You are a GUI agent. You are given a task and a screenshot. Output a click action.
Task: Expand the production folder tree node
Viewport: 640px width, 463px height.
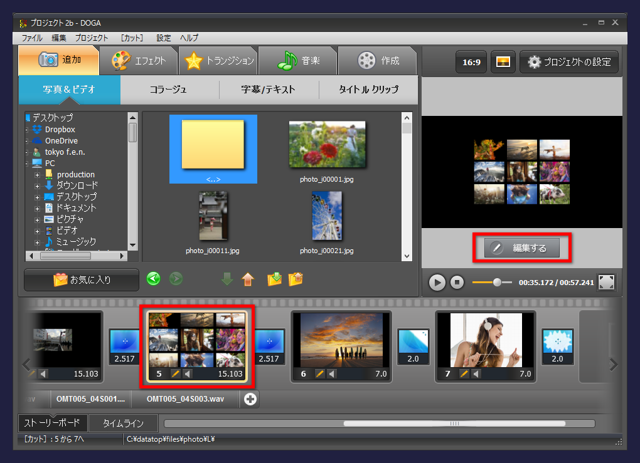click(x=37, y=174)
